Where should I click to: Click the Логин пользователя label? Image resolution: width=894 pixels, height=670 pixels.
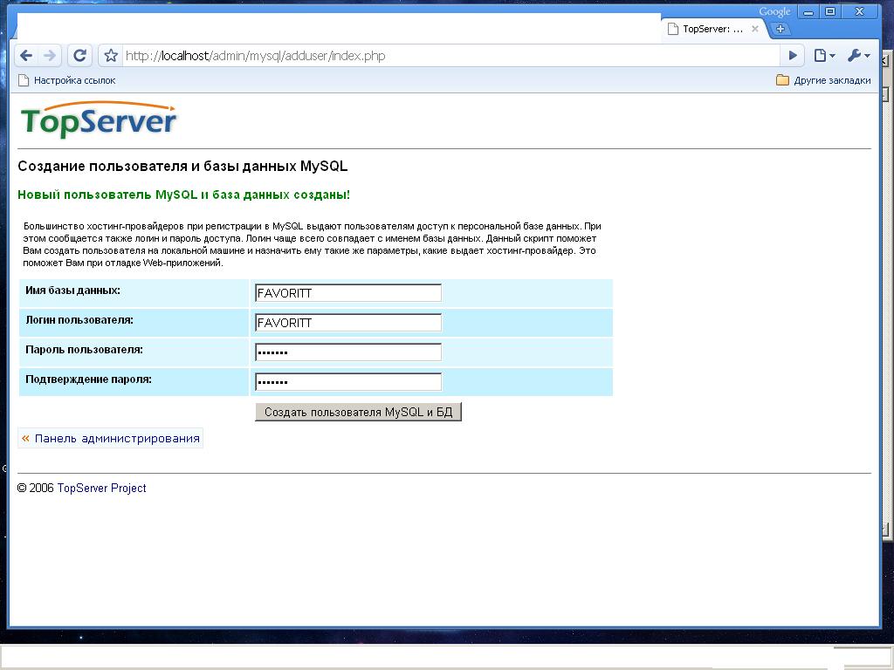79,320
